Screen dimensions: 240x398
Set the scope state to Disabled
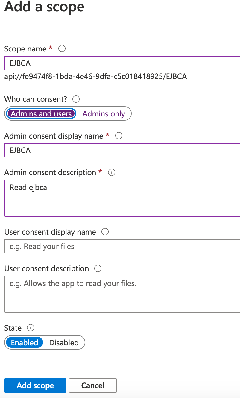click(64, 343)
